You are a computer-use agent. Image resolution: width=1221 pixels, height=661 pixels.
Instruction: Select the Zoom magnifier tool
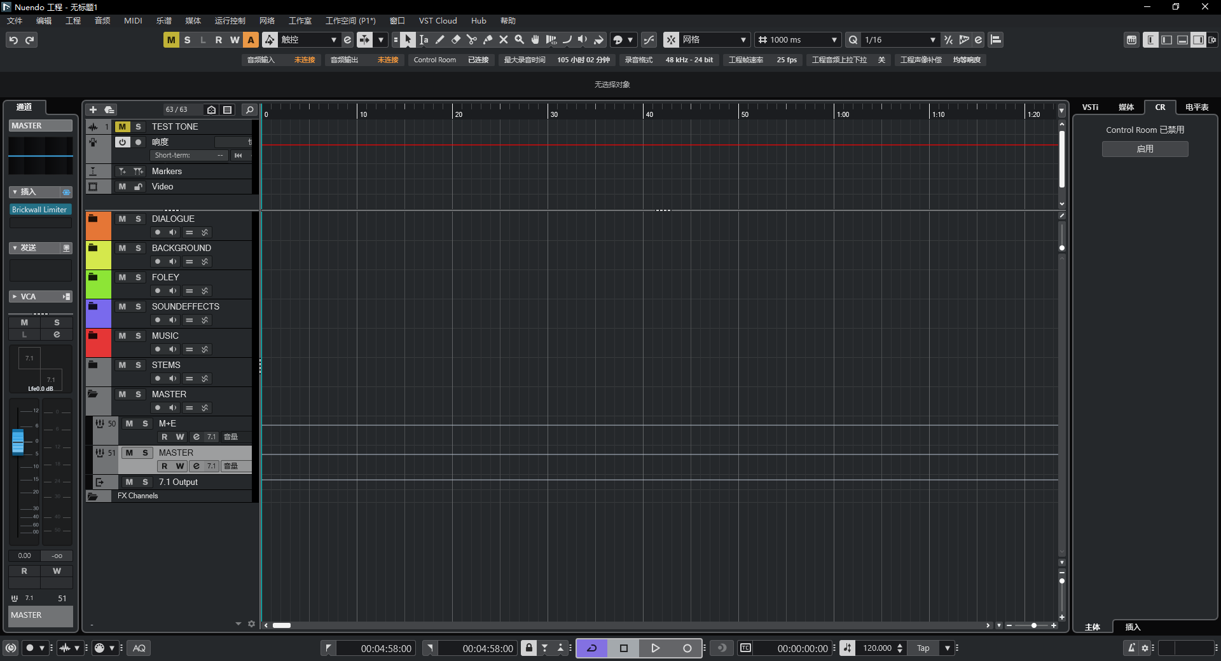click(x=519, y=40)
